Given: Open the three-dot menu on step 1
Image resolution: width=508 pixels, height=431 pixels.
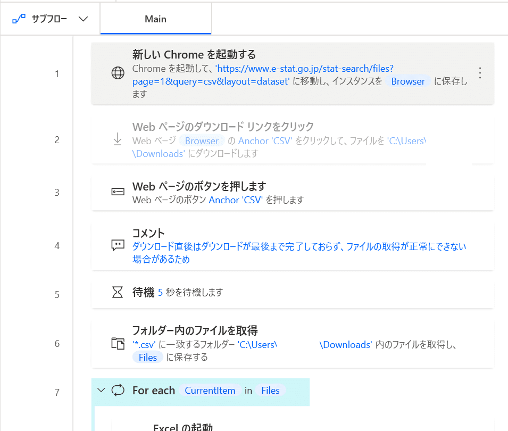Looking at the screenshot, I should pos(480,73).
